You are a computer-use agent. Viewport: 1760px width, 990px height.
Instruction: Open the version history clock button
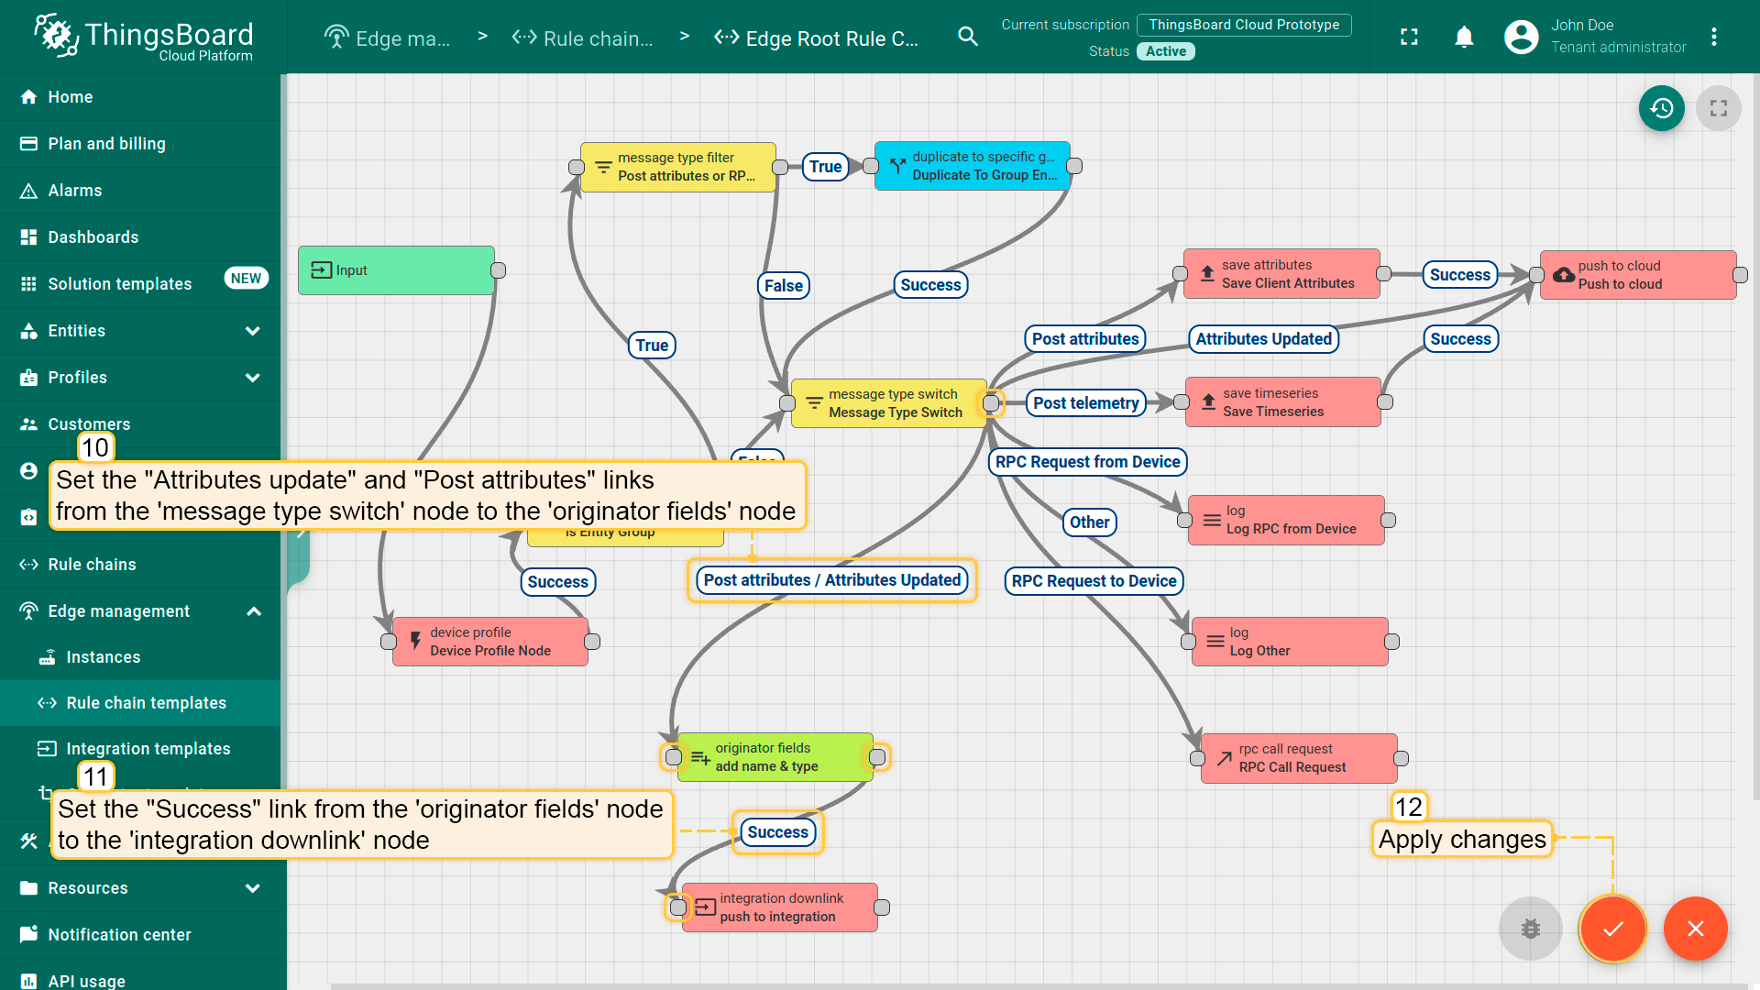[x=1661, y=108]
